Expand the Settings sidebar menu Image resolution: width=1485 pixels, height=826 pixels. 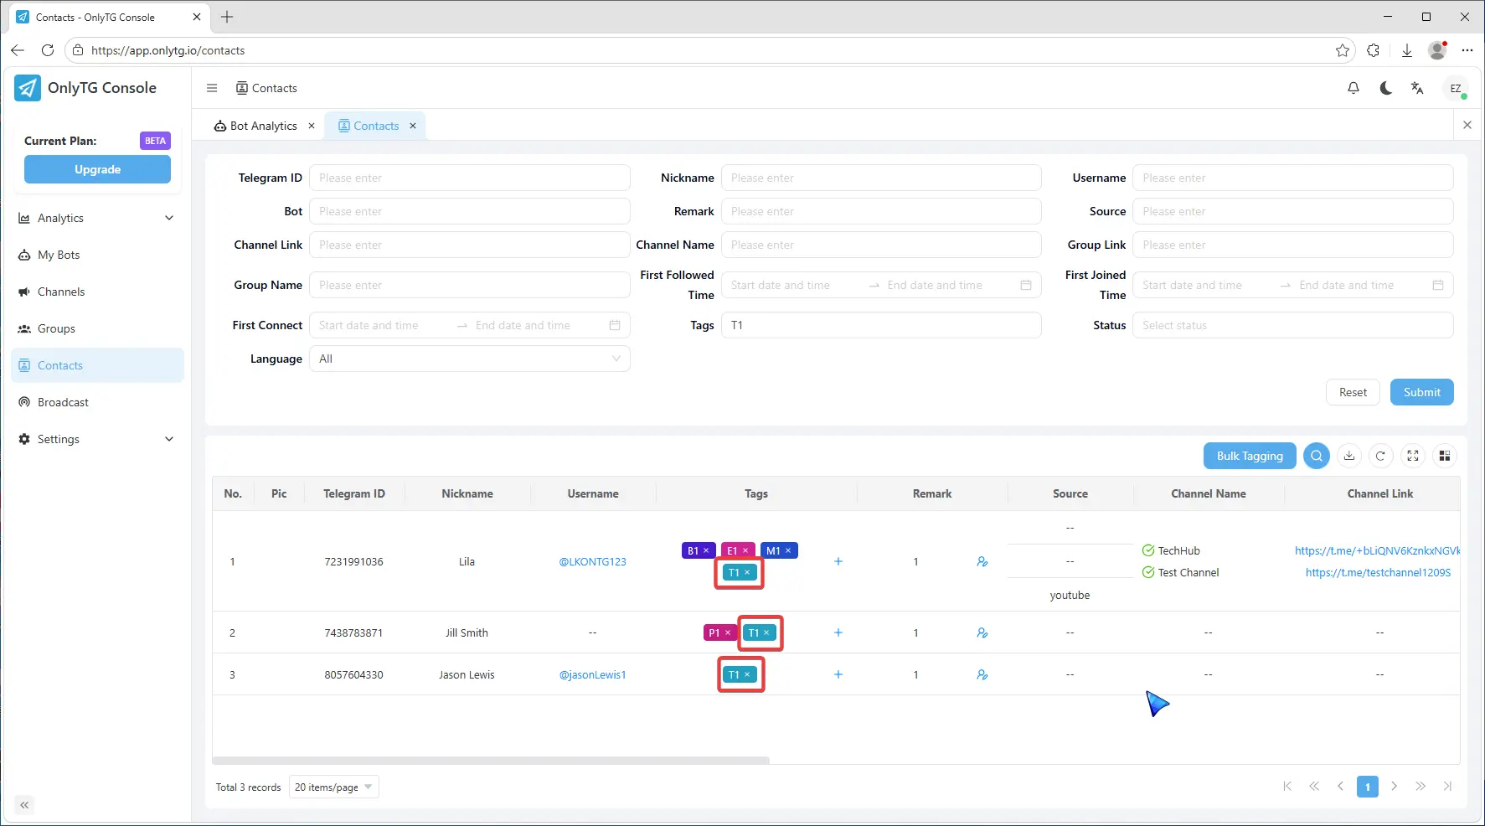[97, 439]
